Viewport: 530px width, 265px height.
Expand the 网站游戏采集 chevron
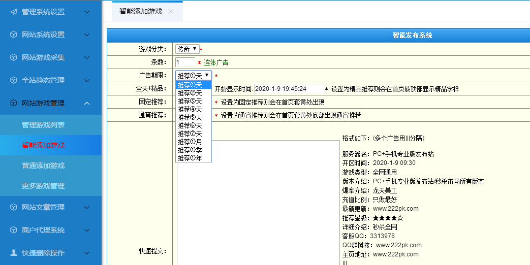(x=87, y=57)
